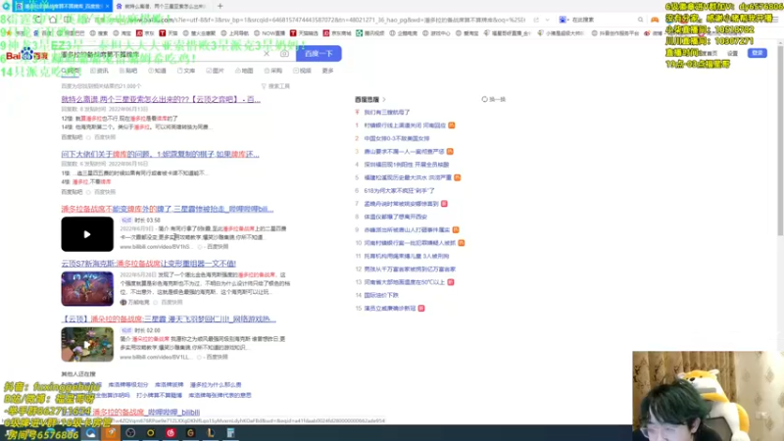Open the 京东商城 bookmark
Image resolution: width=784 pixels, height=441 pixels.
click(337, 33)
